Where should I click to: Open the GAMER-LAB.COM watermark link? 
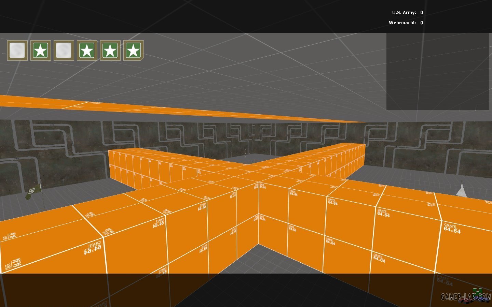[x=465, y=297]
